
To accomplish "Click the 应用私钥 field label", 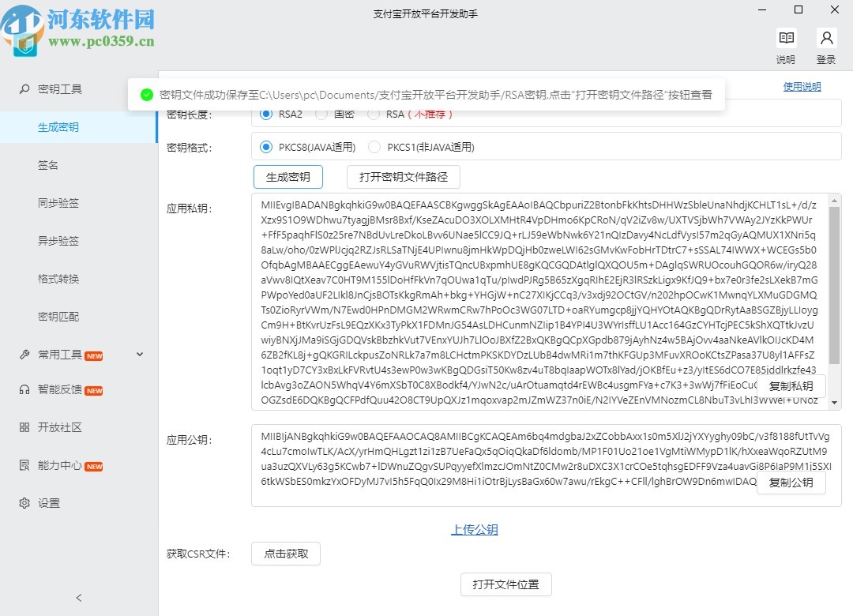I will 190,208.
